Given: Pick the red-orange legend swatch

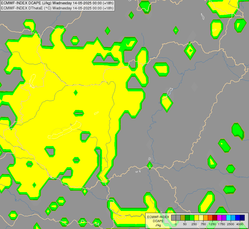Looking at the screenshot, I should pyautogui.click(x=210, y=218).
